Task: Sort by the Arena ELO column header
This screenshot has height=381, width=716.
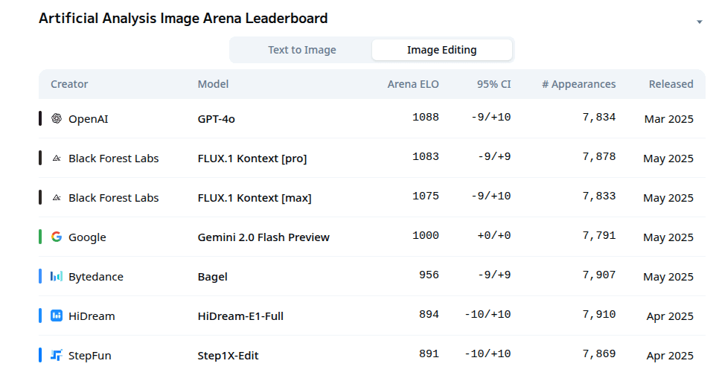Action: click(413, 84)
